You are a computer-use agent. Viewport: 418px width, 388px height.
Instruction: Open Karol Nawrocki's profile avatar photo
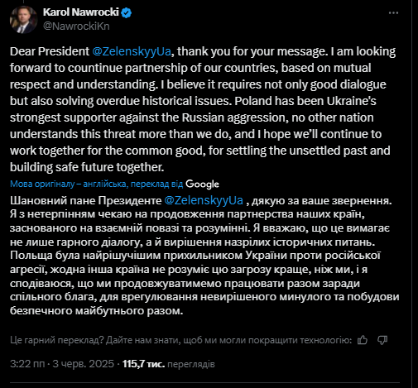(23, 20)
